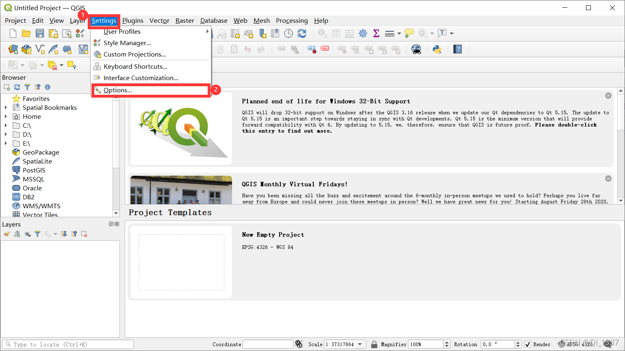The height and width of the screenshot is (351, 625).
Task: Expand the C:\ drive node
Action: 6,125
